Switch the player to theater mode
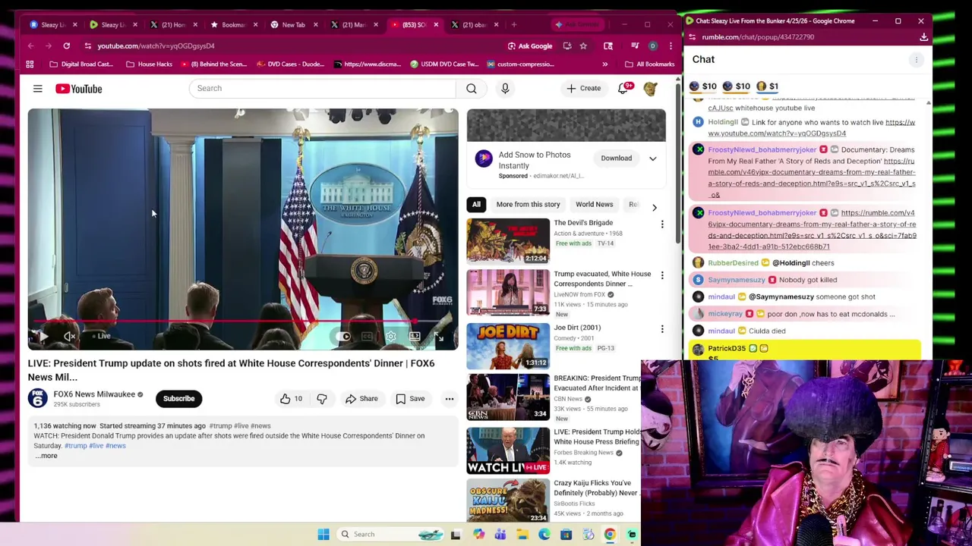Image resolution: width=972 pixels, height=546 pixels. tap(415, 336)
